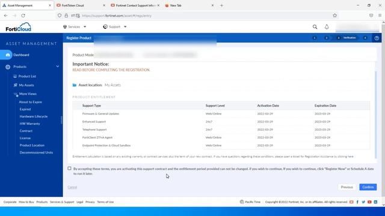Click the sidebar collapse handle
385x216 pixels.
tap(61, 120)
